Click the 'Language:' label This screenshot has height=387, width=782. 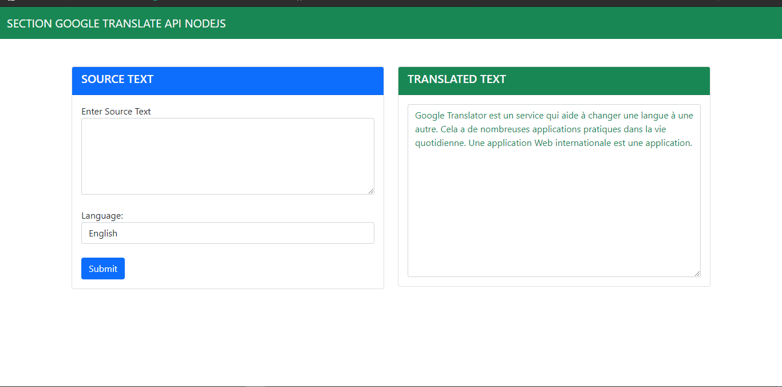point(102,216)
